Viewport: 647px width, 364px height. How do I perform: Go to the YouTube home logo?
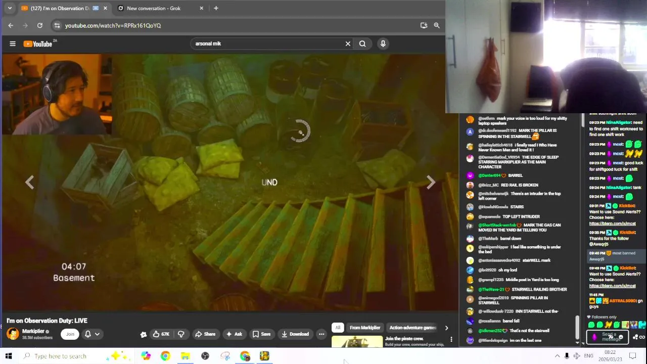tap(38, 43)
